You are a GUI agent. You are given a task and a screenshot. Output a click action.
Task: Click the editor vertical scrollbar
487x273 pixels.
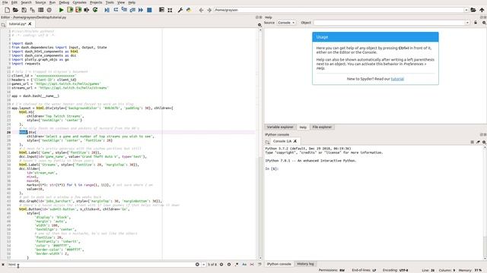260,144
